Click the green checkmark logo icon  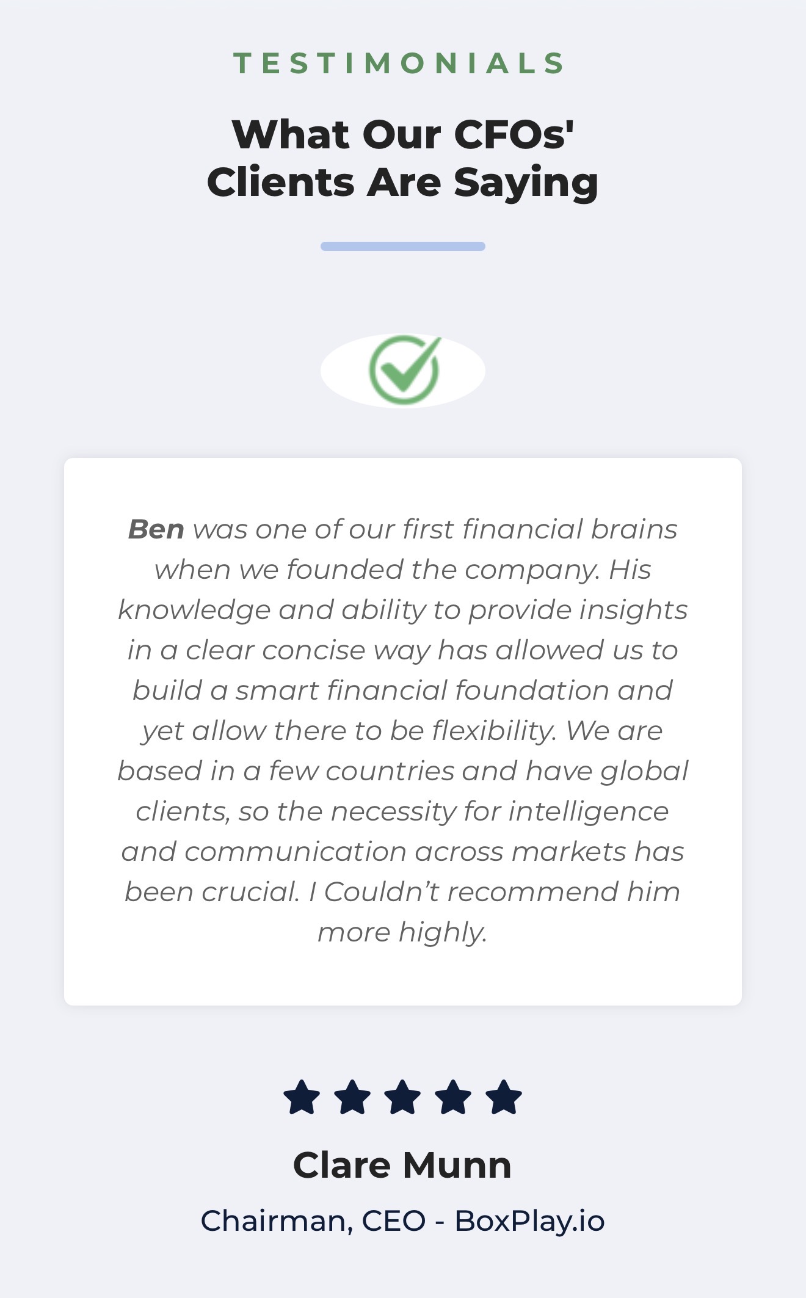[404, 370]
